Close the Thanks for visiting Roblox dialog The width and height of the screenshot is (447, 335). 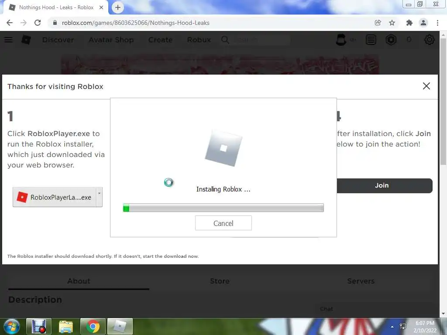click(x=426, y=86)
